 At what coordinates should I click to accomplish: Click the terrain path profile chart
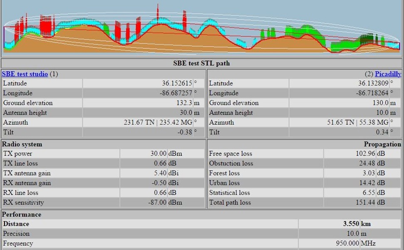[x=202, y=28]
